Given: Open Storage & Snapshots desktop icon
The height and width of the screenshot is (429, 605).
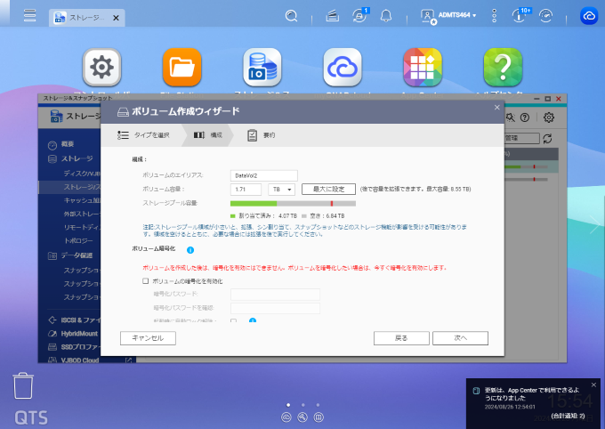Looking at the screenshot, I should point(262,68).
